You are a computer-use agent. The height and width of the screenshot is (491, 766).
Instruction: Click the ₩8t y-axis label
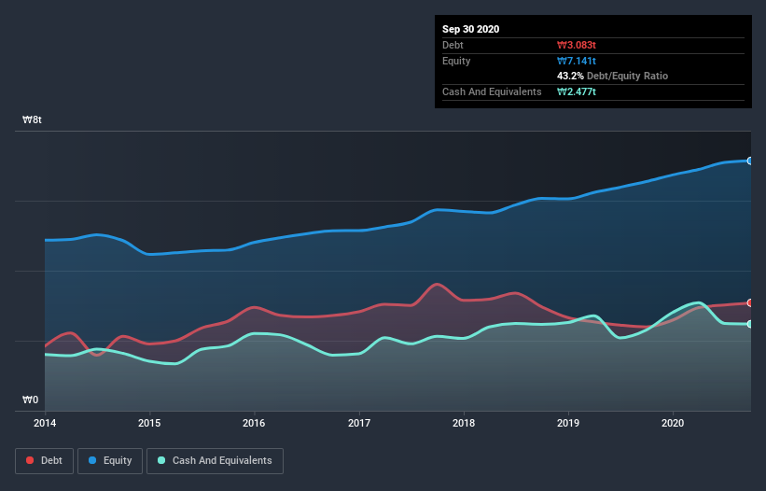coord(33,119)
